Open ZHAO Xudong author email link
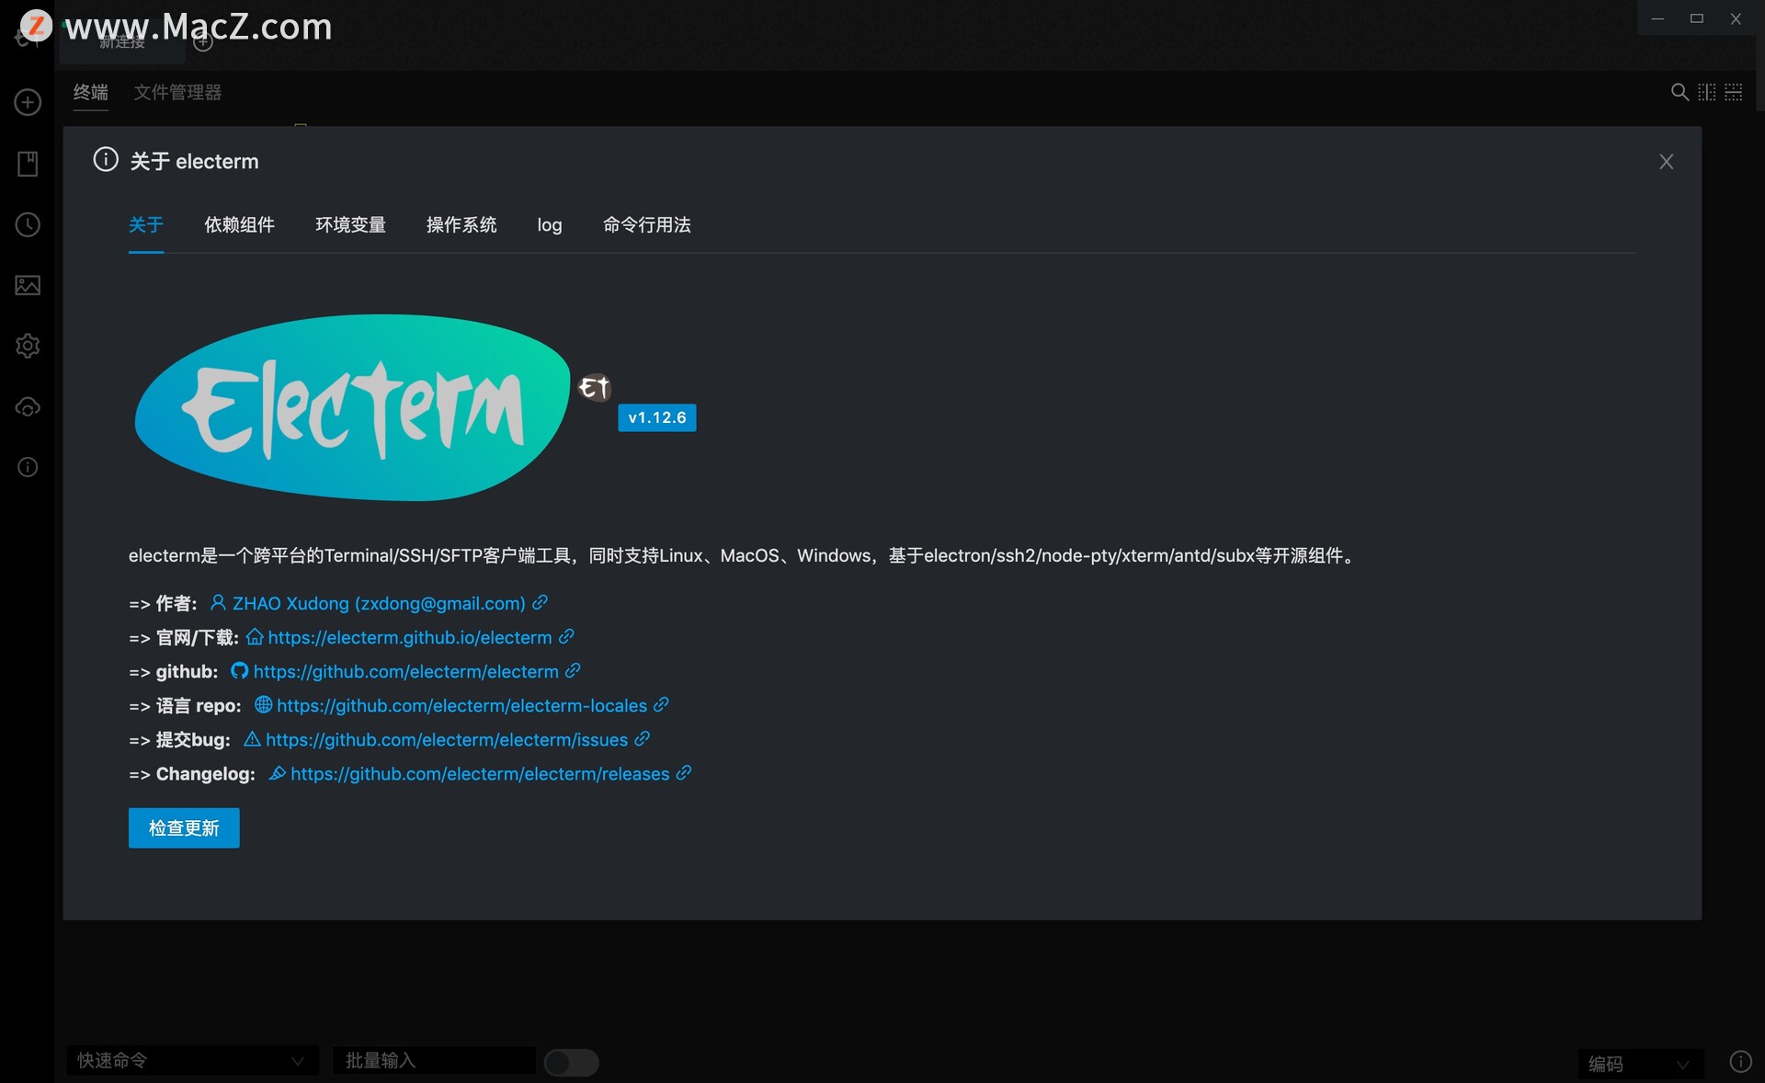Screen dimensions: 1765x1083 click(x=379, y=603)
